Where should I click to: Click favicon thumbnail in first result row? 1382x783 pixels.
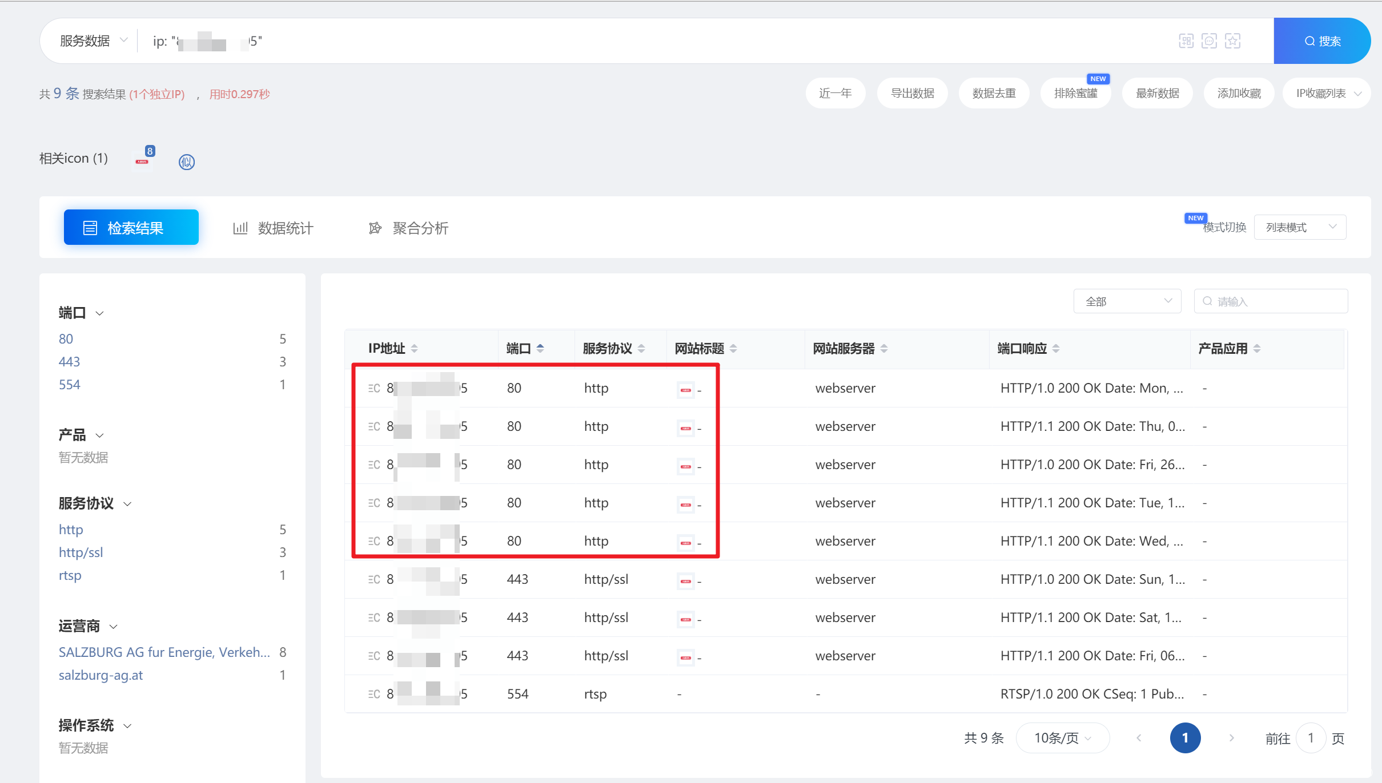685,390
